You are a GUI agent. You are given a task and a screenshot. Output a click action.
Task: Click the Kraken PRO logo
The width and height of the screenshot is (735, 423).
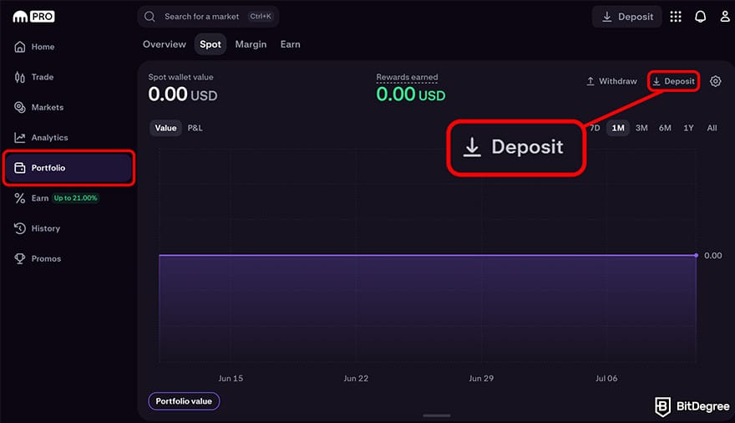(x=33, y=17)
